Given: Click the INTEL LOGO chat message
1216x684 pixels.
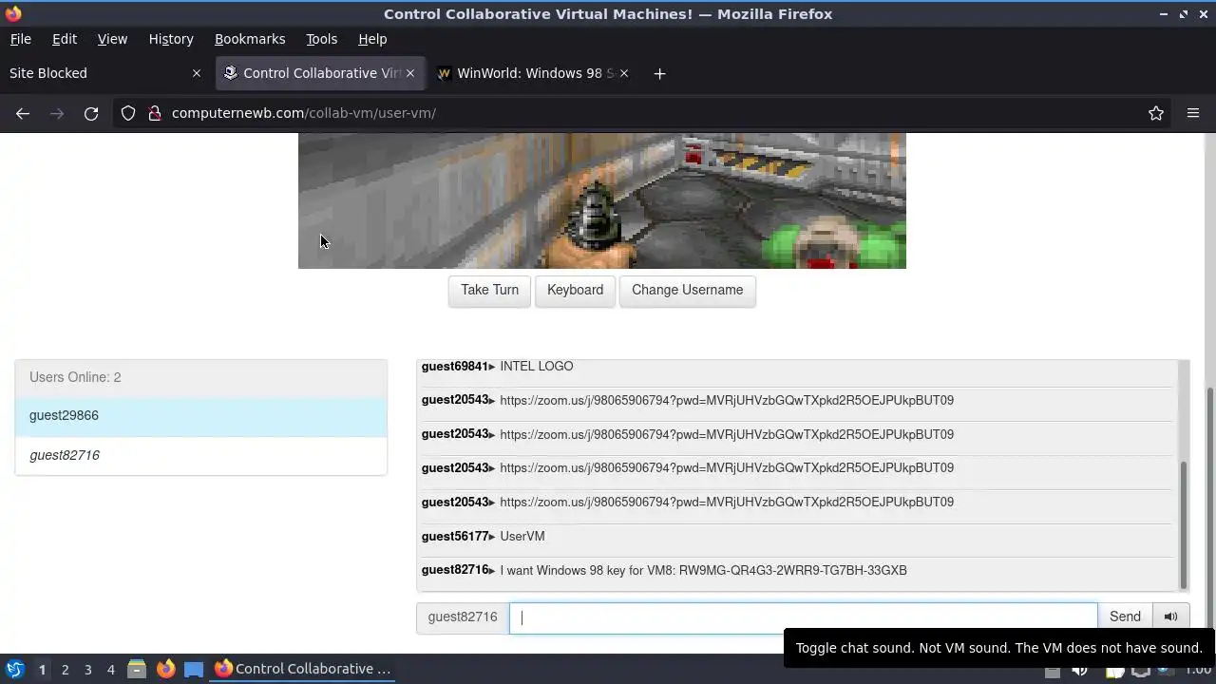Looking at the screenshot, I should [x=537, y=366].
